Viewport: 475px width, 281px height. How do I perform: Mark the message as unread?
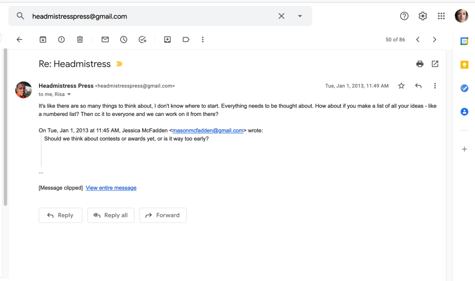[105, 40]
